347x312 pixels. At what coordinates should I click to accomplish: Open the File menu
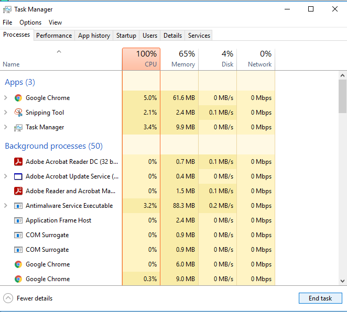pos(7,23)
